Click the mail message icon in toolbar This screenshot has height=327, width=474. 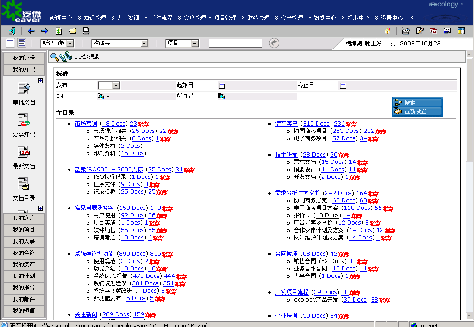pyautogui.click(x=447, y=31)
